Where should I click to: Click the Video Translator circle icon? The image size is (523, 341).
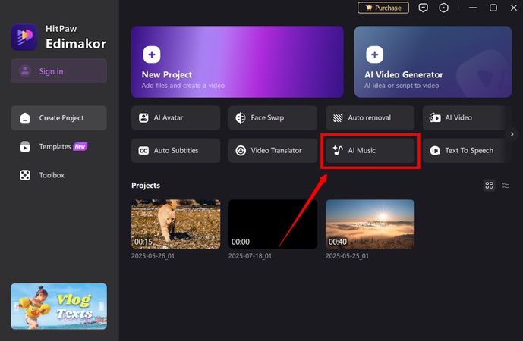coord(241,151)
